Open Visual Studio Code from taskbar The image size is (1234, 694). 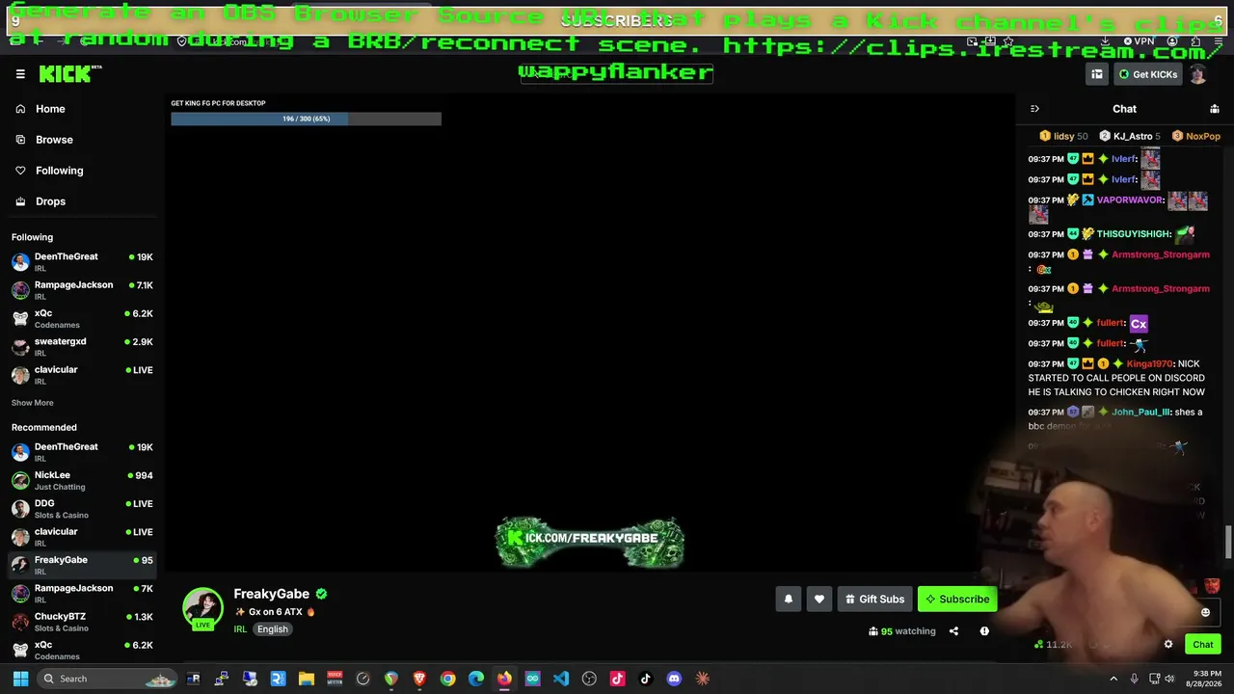point(561,679)
